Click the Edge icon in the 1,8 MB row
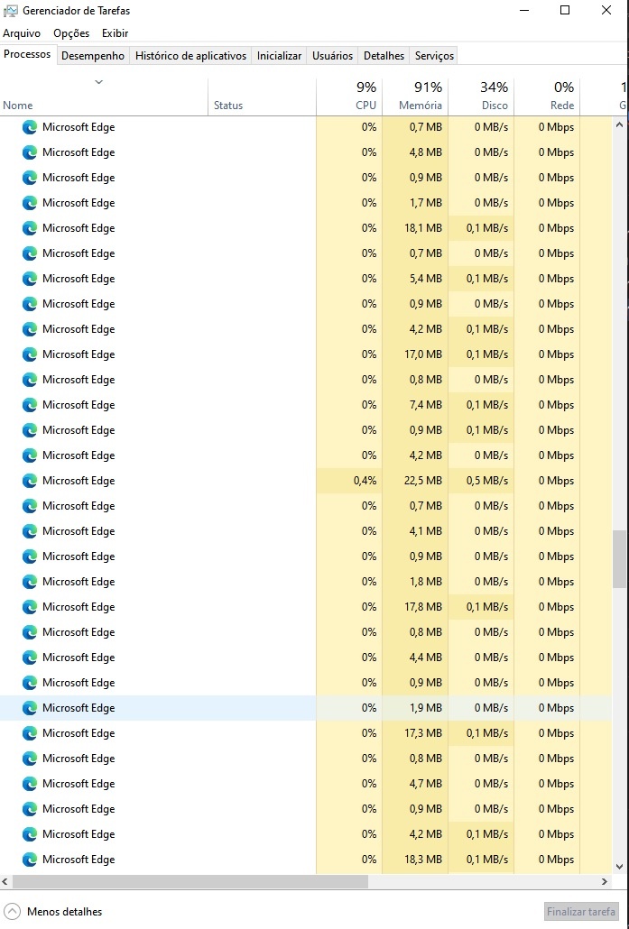 30,581
